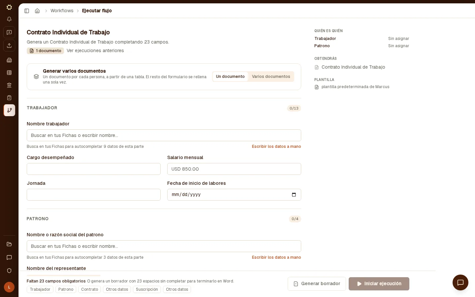
Task: Click the upload icon in the sidebar
Action: [x=9, y=46]
